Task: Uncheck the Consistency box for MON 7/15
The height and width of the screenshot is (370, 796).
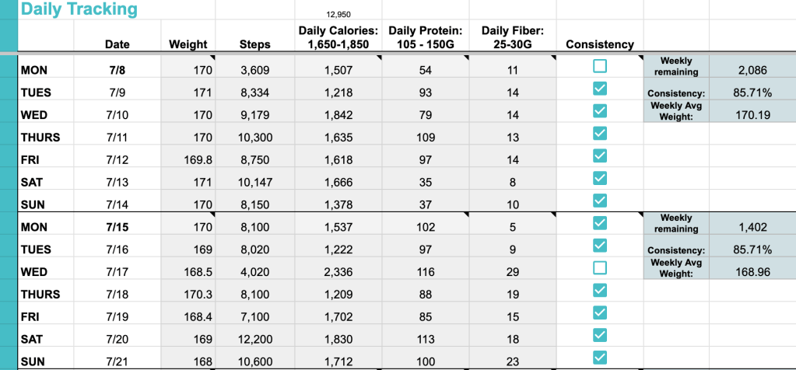Action: pyautogui.click(x=600, y=223)
